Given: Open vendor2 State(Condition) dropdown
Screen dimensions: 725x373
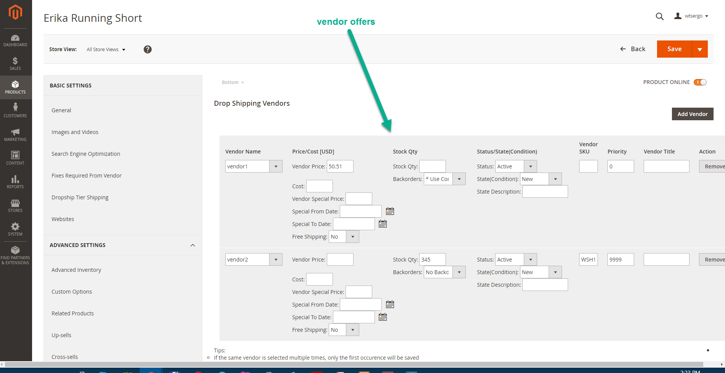Looking at the screenshot, I should coord(541,272).
